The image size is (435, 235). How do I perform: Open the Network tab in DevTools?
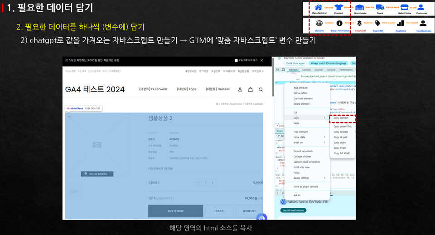331,70
